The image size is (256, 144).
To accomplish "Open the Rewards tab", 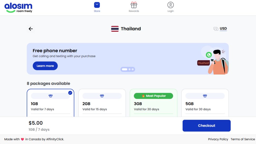I will [134, 7].
